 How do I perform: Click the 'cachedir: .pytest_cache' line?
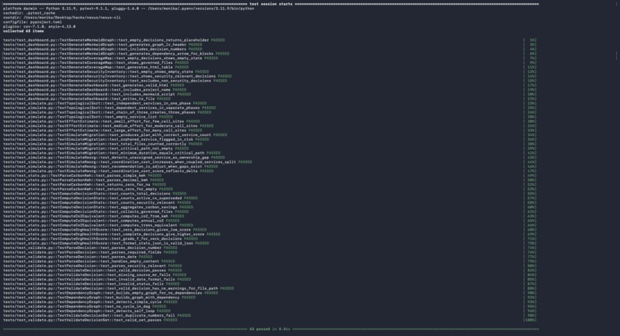pos(29,13)
